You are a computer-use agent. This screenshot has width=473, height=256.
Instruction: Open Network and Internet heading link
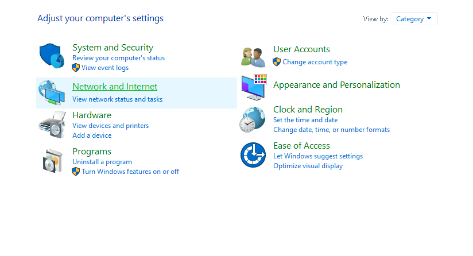(x=115, y=87)
